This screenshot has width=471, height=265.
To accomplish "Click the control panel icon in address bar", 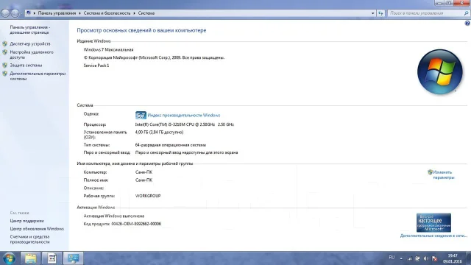I will pyautogui.click(x=28, y=13).
